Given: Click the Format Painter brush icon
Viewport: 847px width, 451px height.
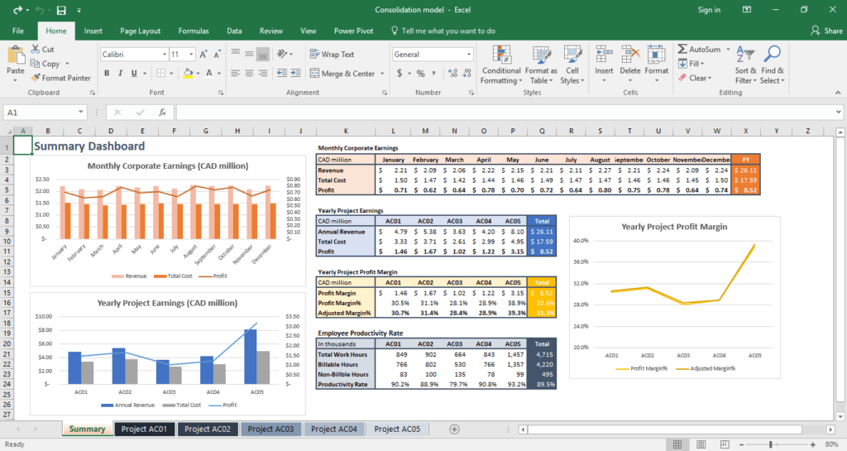Looking at the screenshot, I should coord(36,79).
